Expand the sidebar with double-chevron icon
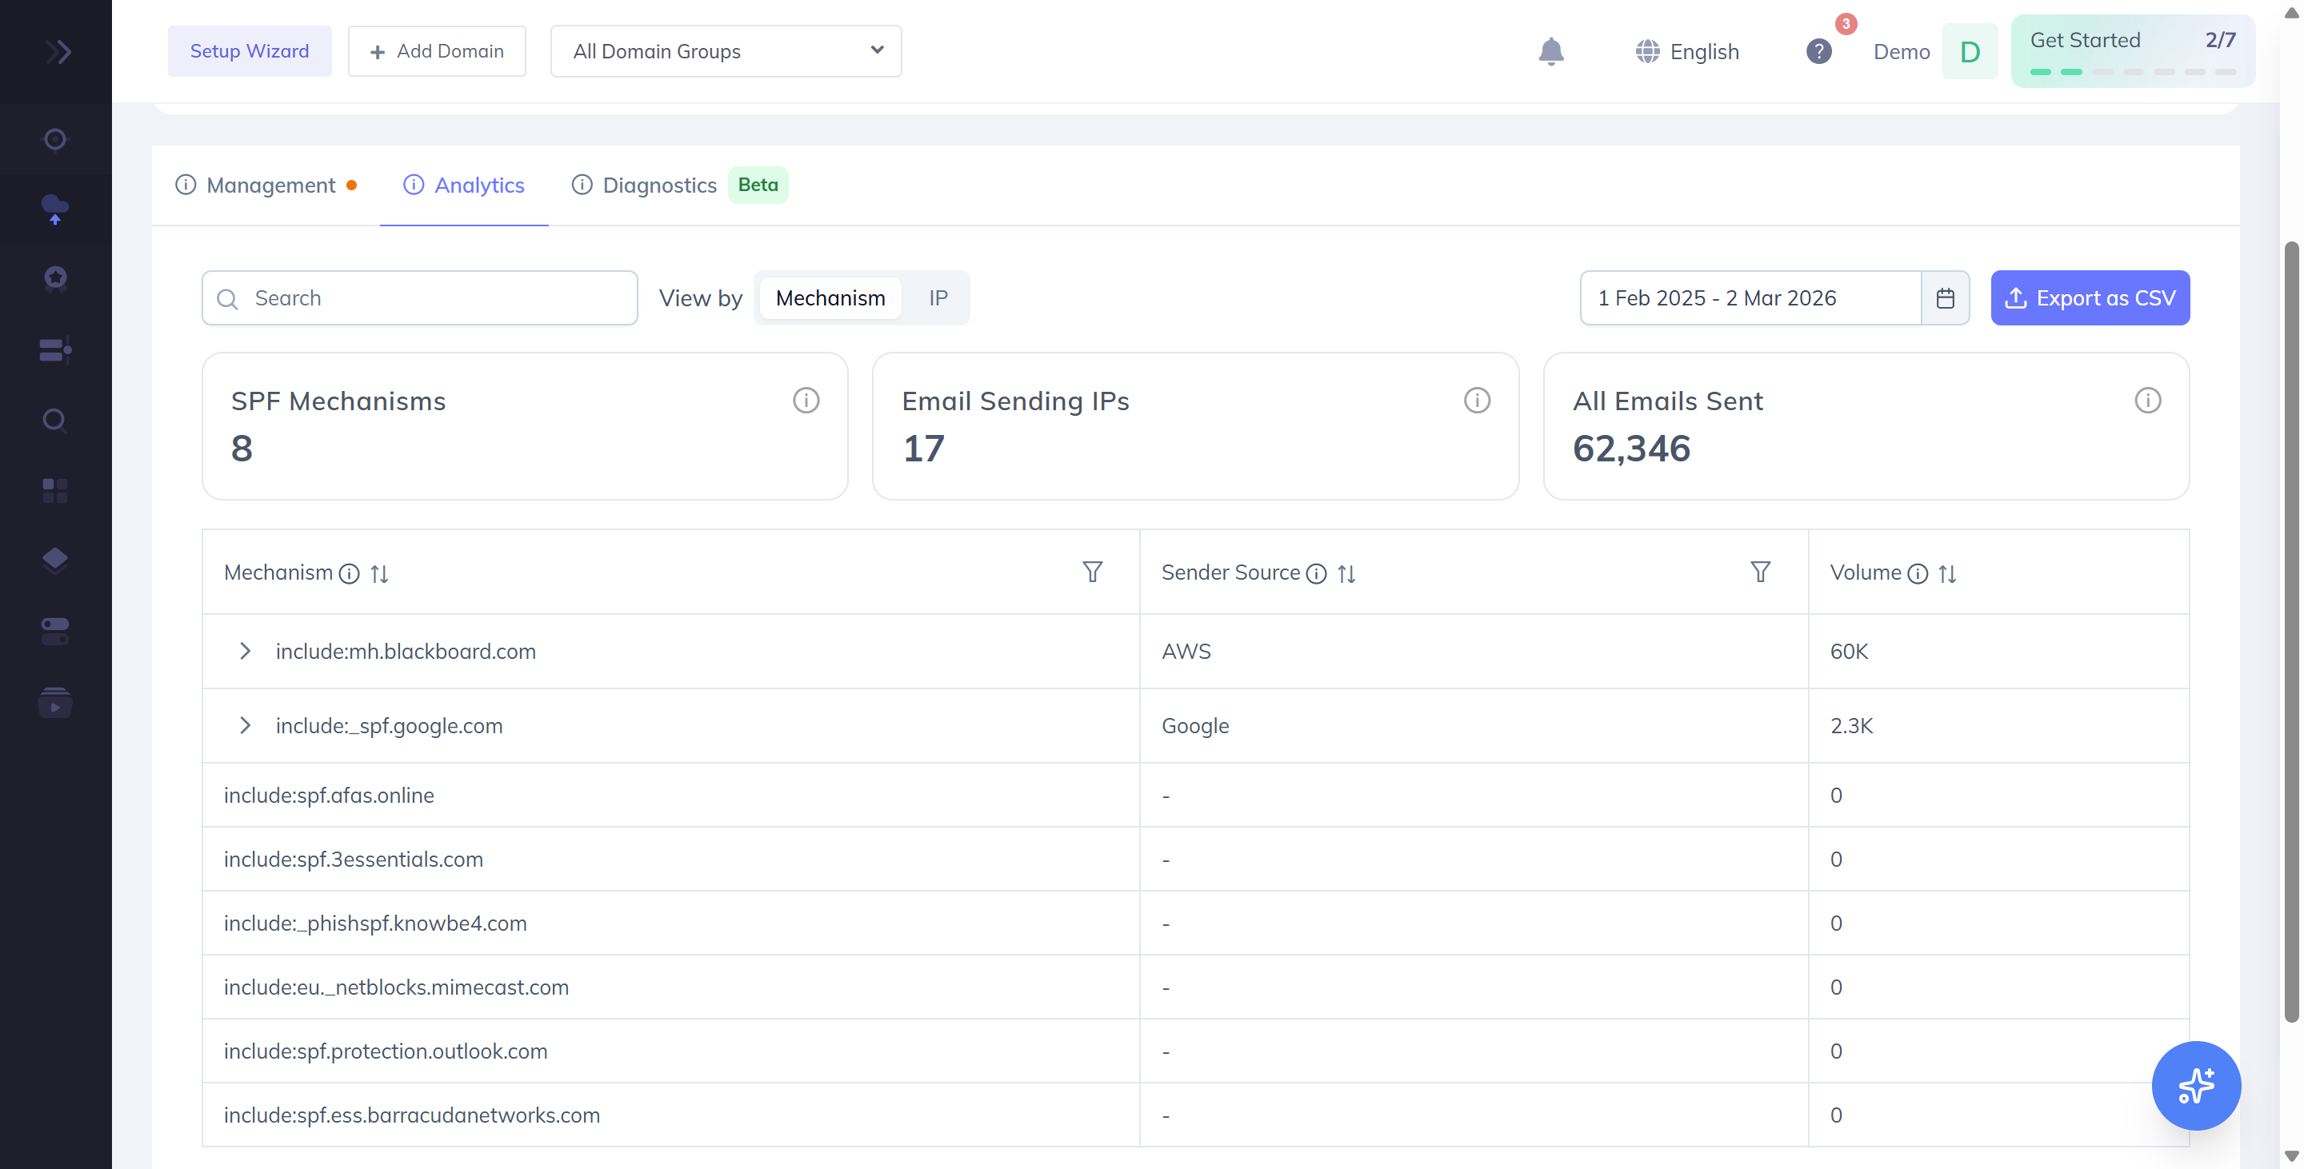The width and height of the screenshot is (2304, 1169). click(x=58, y=52)
